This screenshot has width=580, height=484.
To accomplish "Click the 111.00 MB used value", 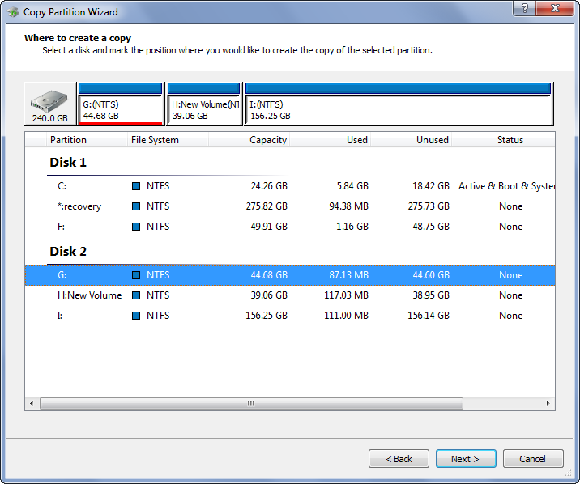I will 346,316.
